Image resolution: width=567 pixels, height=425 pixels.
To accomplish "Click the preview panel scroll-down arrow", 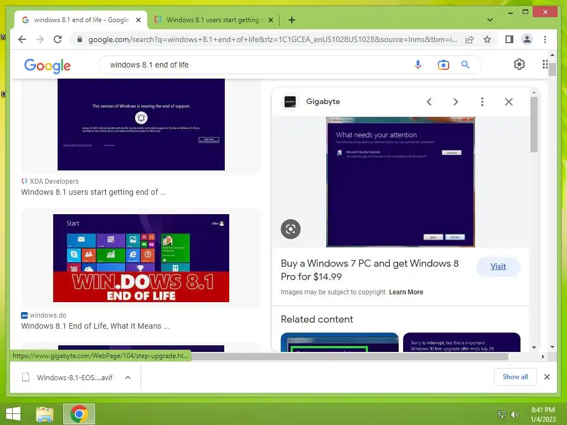I will [534, 348].
